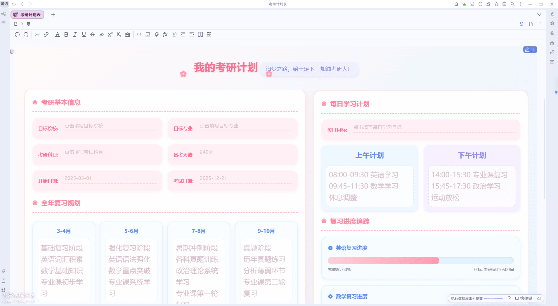
Task: Toggle the document lock icon
Action: (521, 24)
